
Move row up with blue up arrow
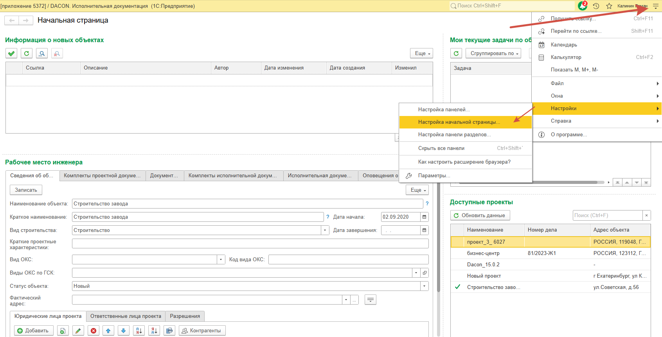pos(108,331)
